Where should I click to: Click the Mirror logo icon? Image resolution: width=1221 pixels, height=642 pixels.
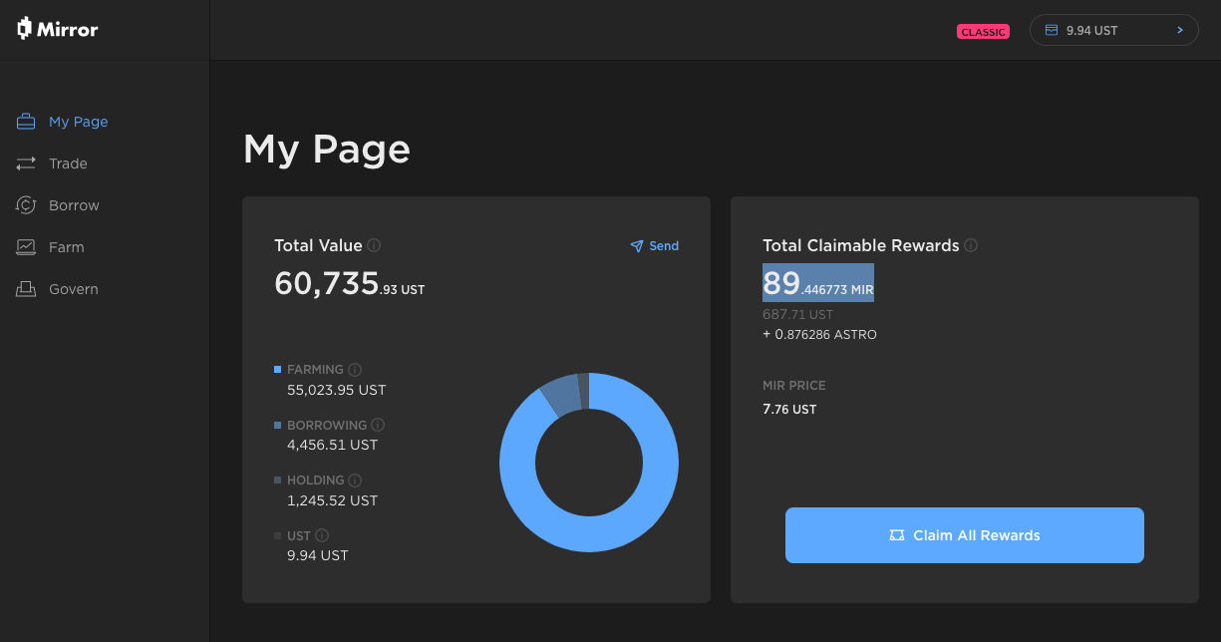click(x=25, y=29)
